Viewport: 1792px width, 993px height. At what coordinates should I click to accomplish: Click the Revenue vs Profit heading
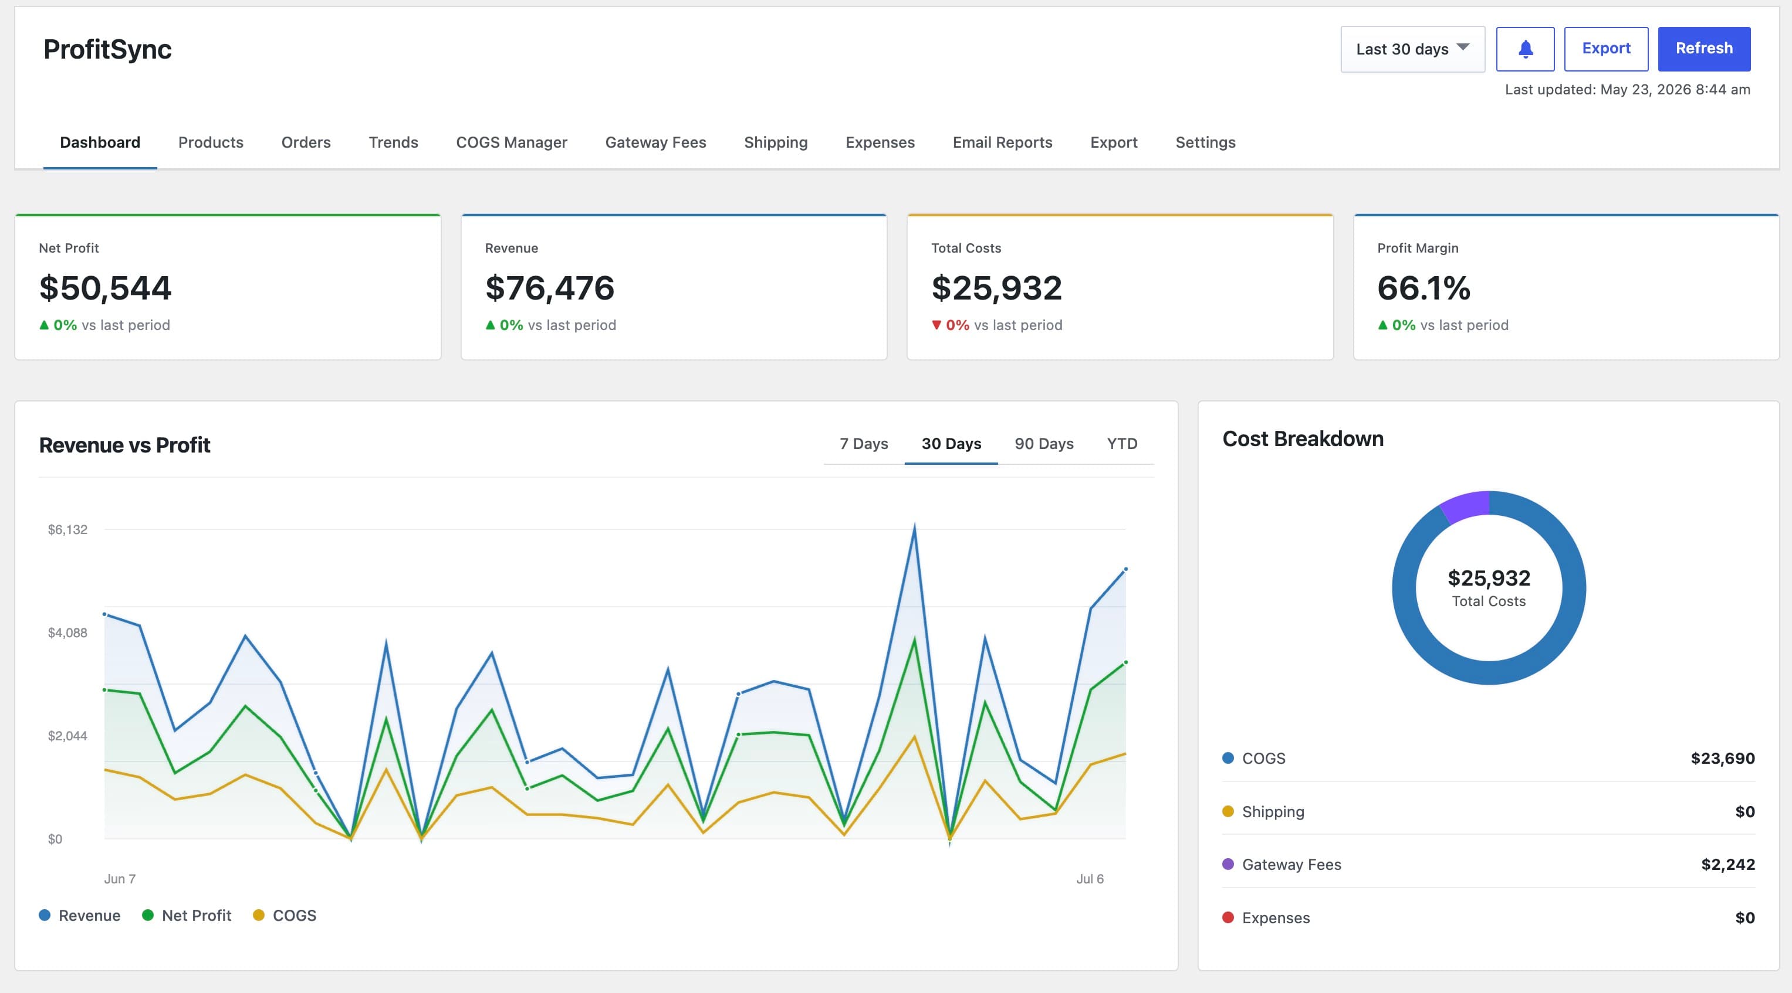coord(124,445)
